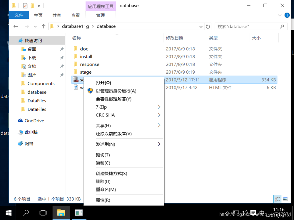Sort by the 类型 column header
Viewport: 294px width, 220px height.
tap(213, 38)
